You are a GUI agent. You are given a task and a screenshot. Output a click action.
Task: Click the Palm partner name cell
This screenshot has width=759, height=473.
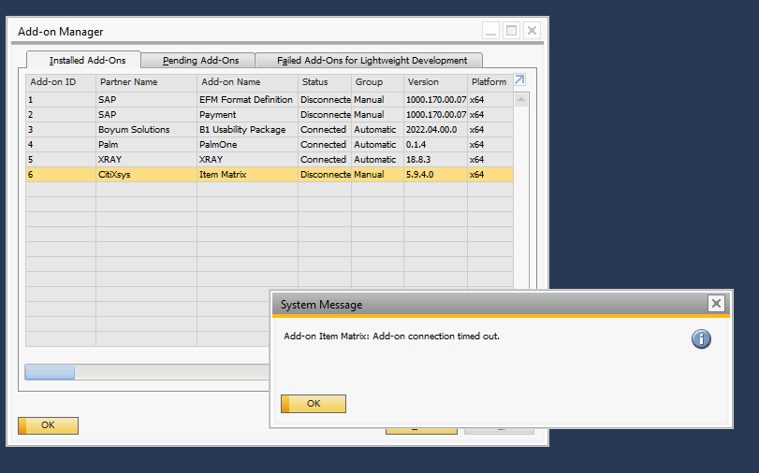tap(146, 145)
